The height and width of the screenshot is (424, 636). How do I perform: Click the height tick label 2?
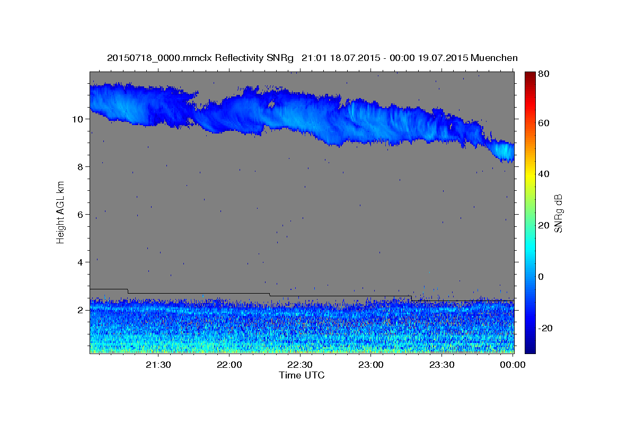(x=81, y=310)
